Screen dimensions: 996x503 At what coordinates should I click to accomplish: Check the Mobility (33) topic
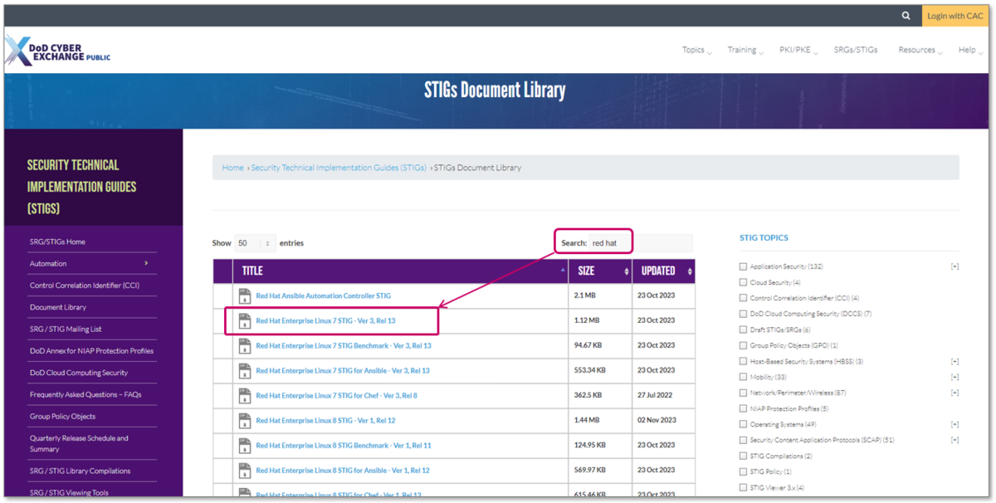pyautogui.click(x=743, y=377)
